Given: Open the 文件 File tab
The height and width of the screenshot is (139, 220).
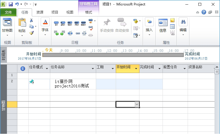Looking at the screenshot, I should 8,12.
